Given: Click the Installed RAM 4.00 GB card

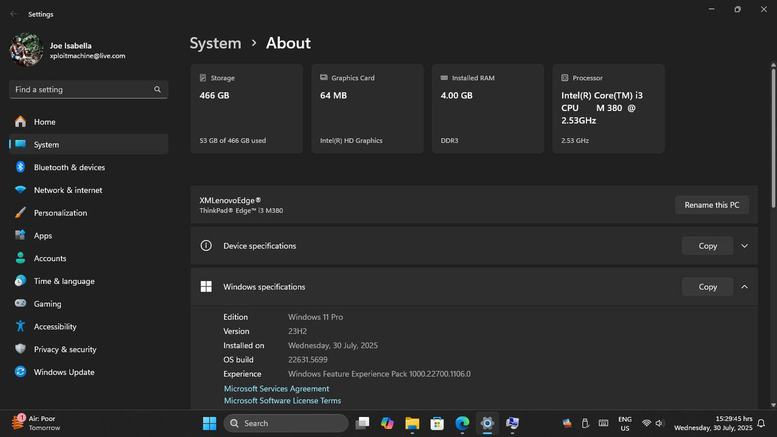Looking at the screenshot, I should click(x=487, y=109).
